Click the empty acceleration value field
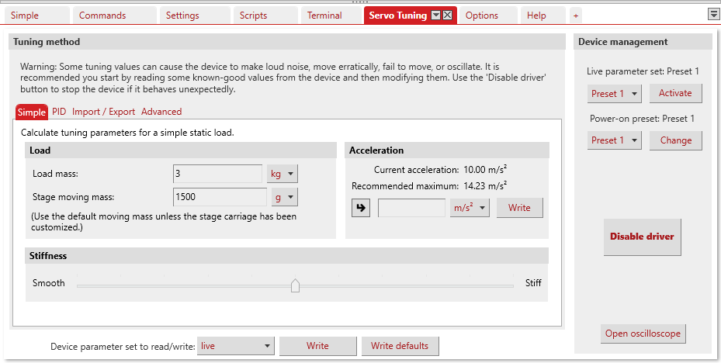The width and height of the screenshot is (721, 363). pos(411,208)
